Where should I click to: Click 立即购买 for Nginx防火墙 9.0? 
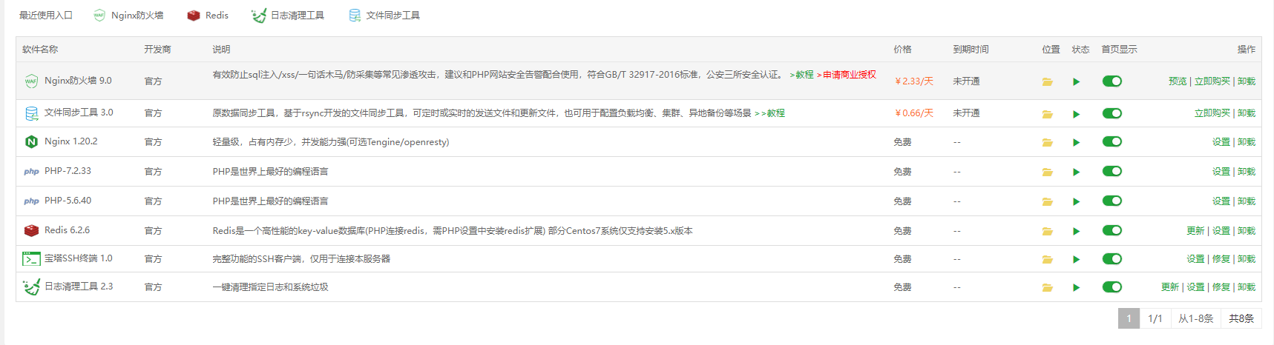coord(1212,81)
